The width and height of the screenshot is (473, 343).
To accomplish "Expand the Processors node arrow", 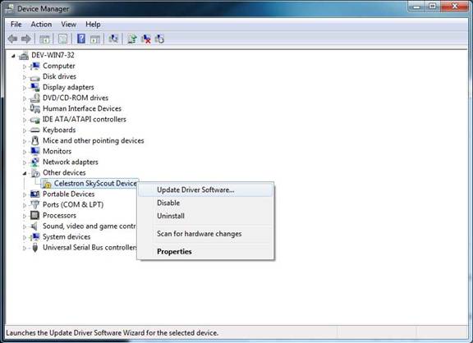I will click(x=25, y=216).
